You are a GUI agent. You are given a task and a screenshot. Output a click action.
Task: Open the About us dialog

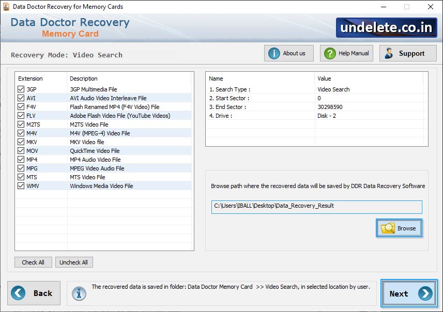[x=288, y=53]
